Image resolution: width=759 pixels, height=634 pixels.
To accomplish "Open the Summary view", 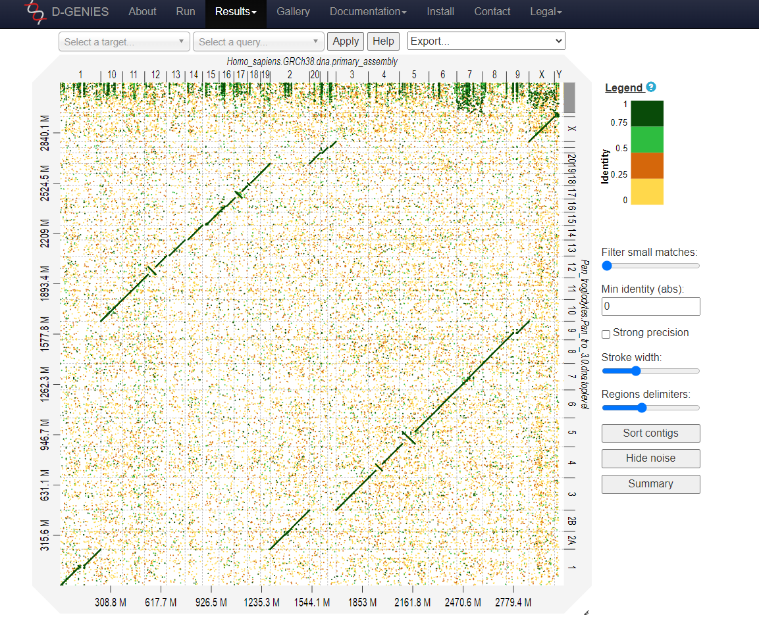I will (650, 484).
